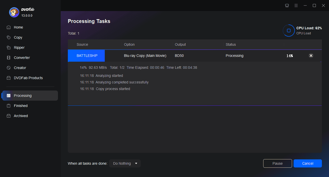Pause the current processing task
The image size is (329, 177).
click(x=277, y=164)
